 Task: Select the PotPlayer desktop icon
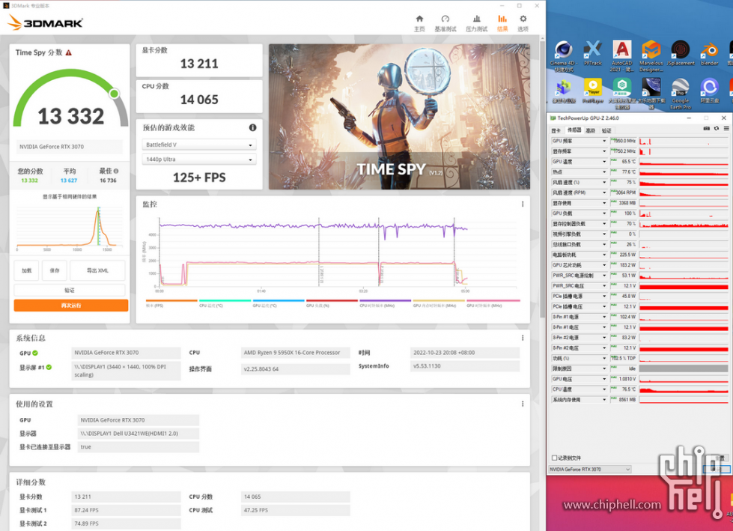click(x=593, y=91)
